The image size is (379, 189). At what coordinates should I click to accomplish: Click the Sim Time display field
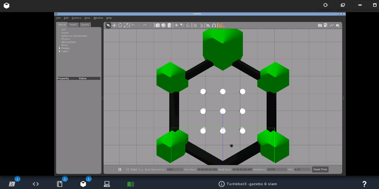click(207, 169)
